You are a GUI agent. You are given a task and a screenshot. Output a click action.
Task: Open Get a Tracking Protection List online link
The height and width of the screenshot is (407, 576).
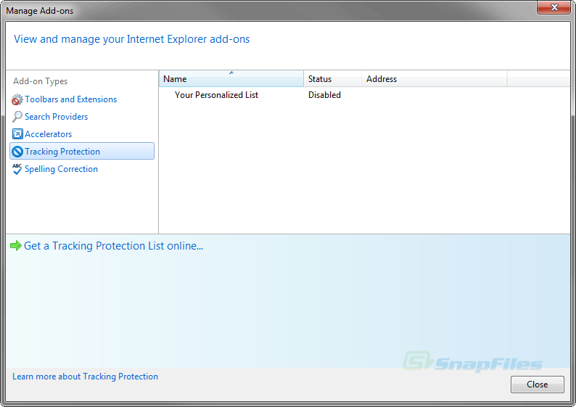[x=113, y=246]
